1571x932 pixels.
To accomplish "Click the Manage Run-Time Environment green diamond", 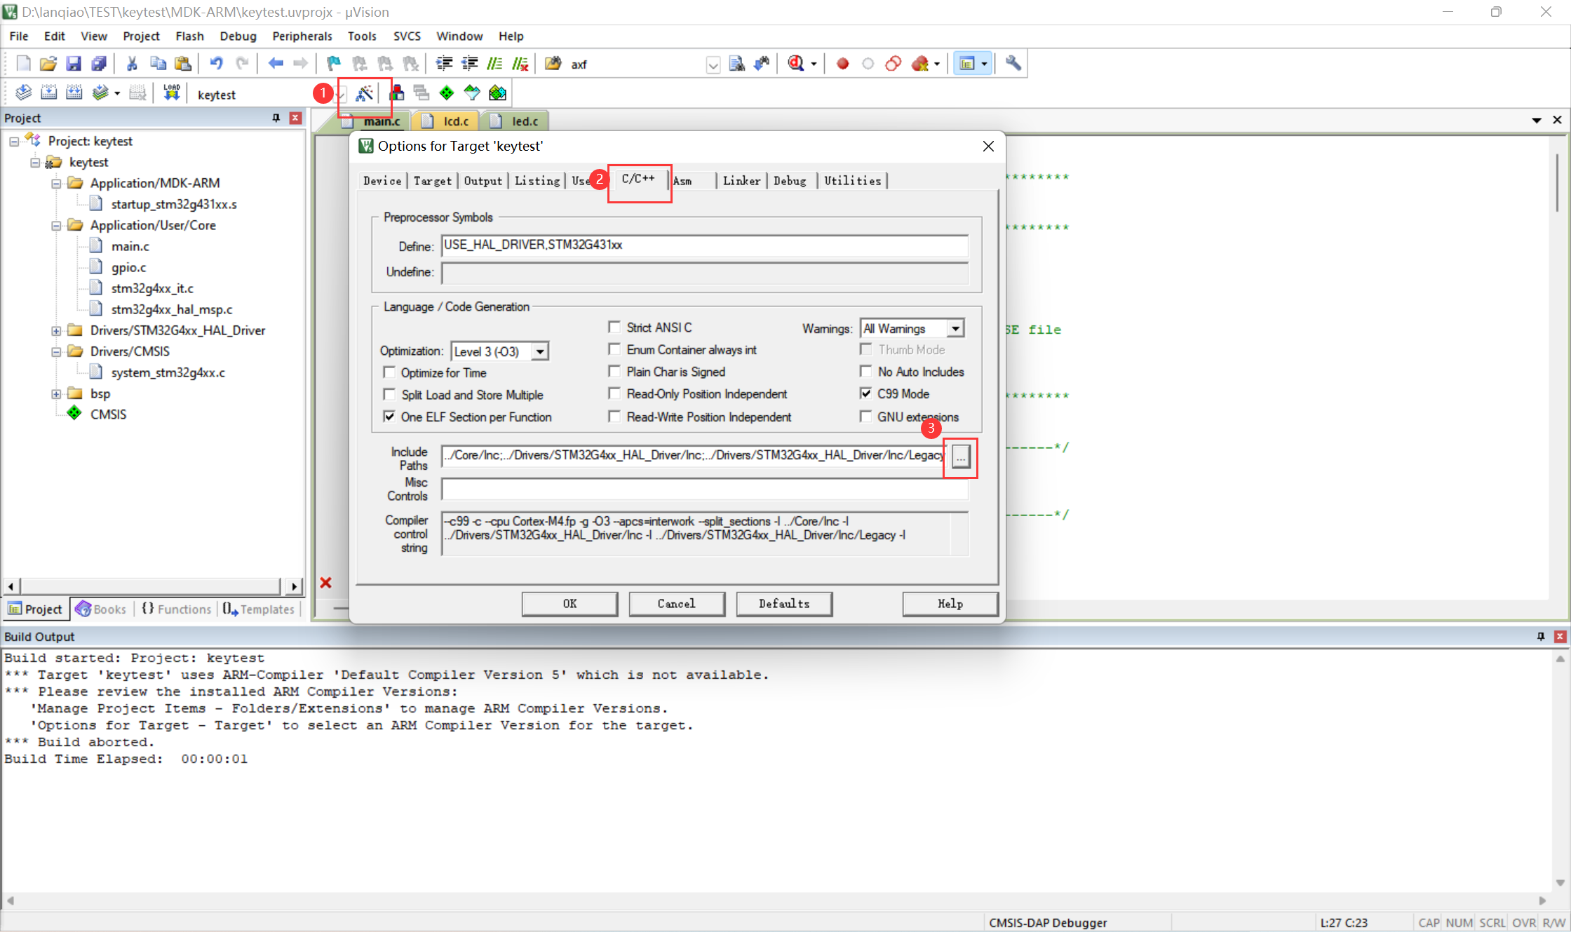I will coord(446,93).
